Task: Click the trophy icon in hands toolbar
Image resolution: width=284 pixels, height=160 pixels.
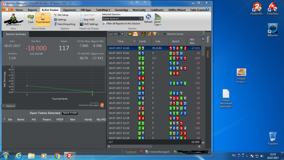Action: click(155, 34)
